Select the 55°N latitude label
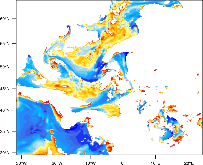This screenshot has width=203, height=165. tap(5, 44)
